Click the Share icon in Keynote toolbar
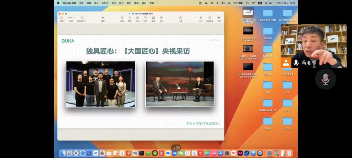Screen dimensions: 352x158 coord(180,18)
